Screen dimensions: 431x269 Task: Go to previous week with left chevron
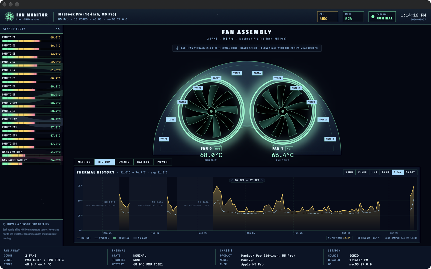tap(232, 180)
